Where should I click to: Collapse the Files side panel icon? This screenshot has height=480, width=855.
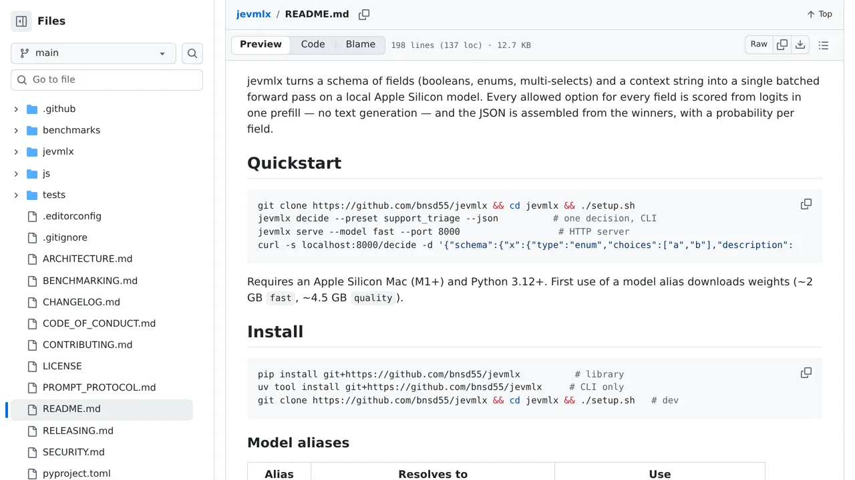[21, 21]
